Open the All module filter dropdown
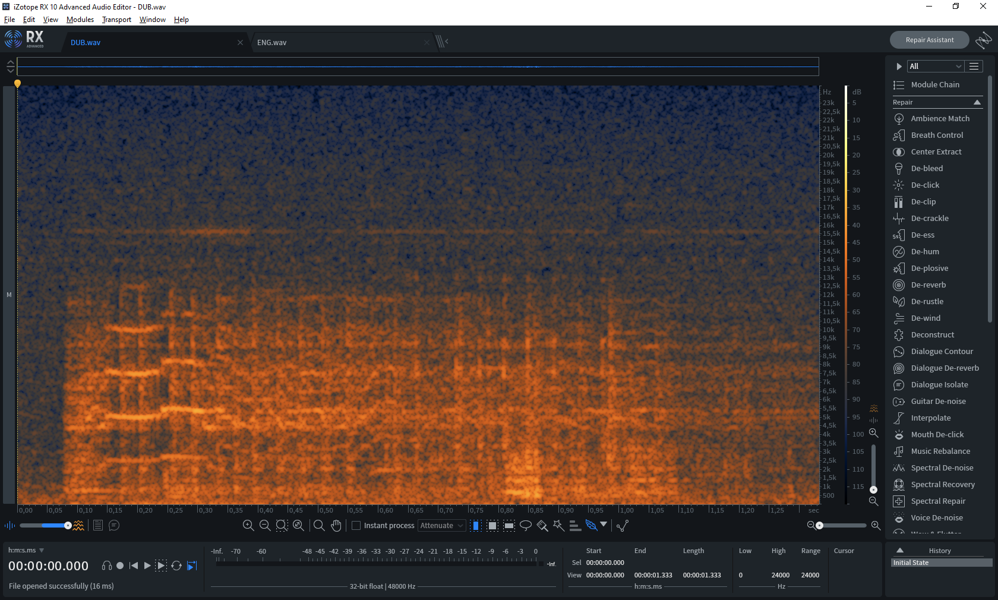 point(935,66)
